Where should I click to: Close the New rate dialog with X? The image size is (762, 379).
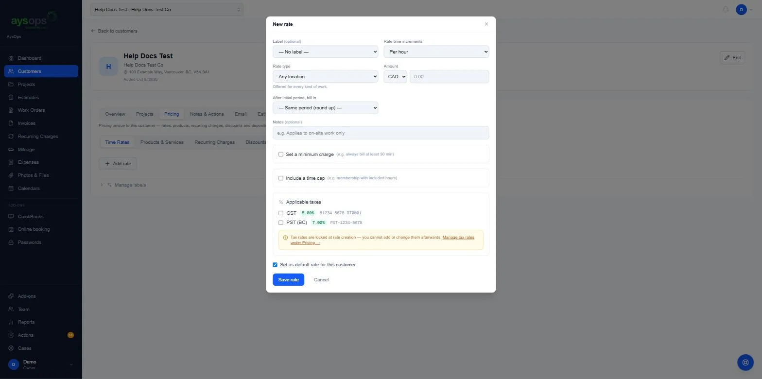[x=486, y=24]
